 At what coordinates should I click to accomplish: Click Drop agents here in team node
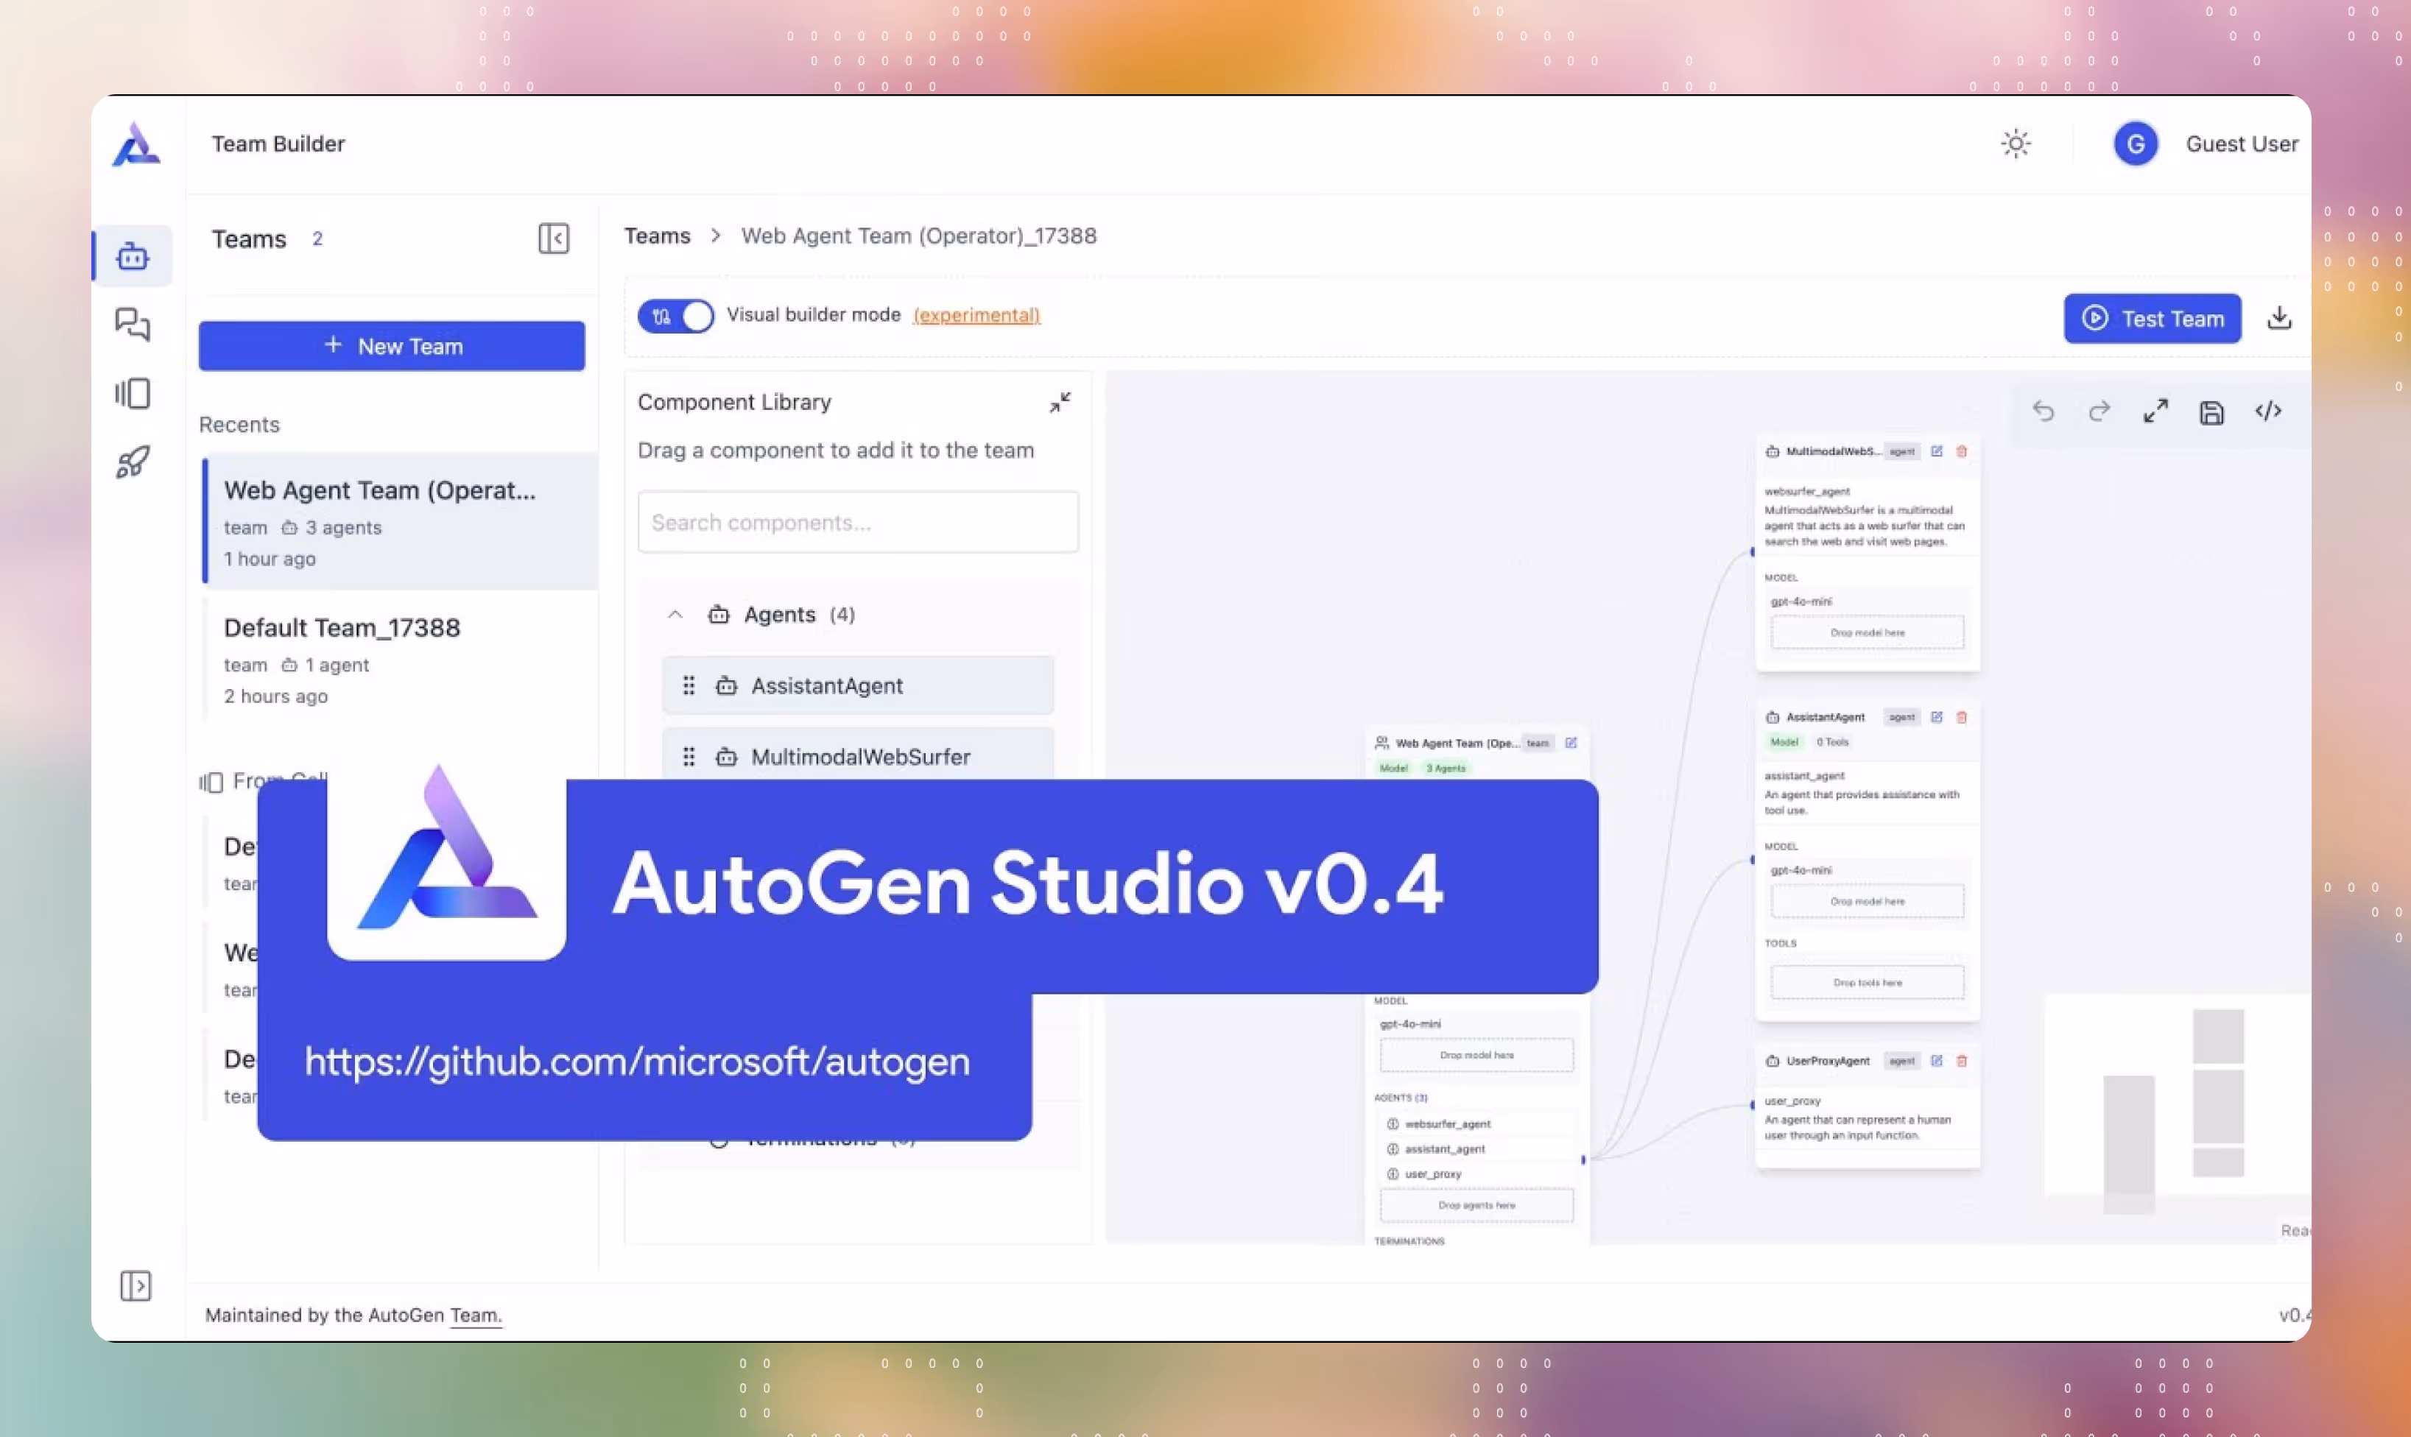tap(1476, 1206)
